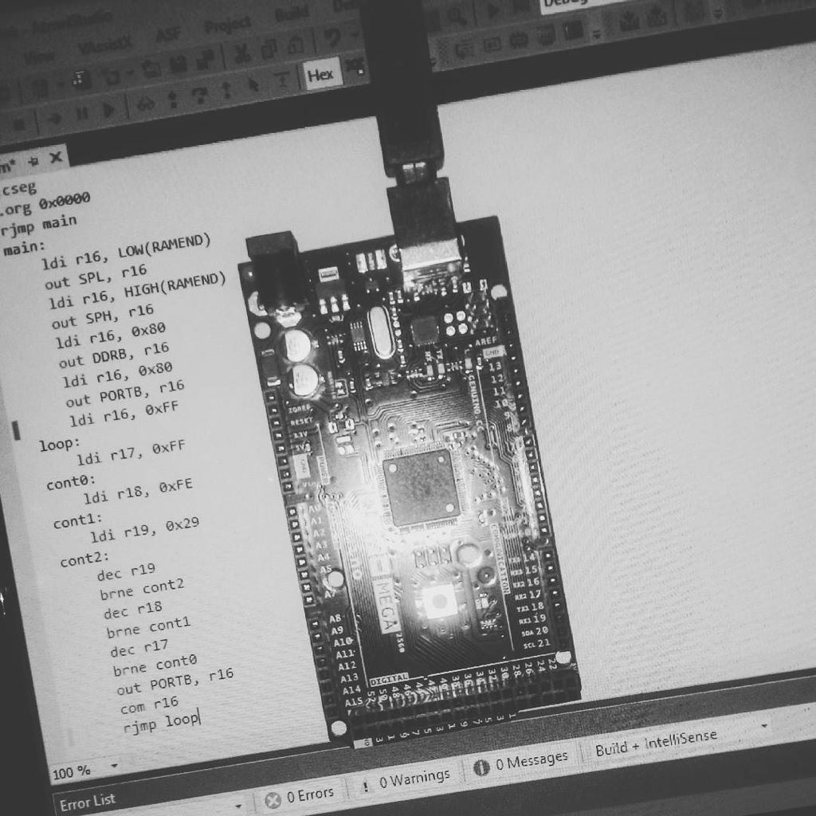
Task: Click the Open File folder icon
Action: point(151,69)
